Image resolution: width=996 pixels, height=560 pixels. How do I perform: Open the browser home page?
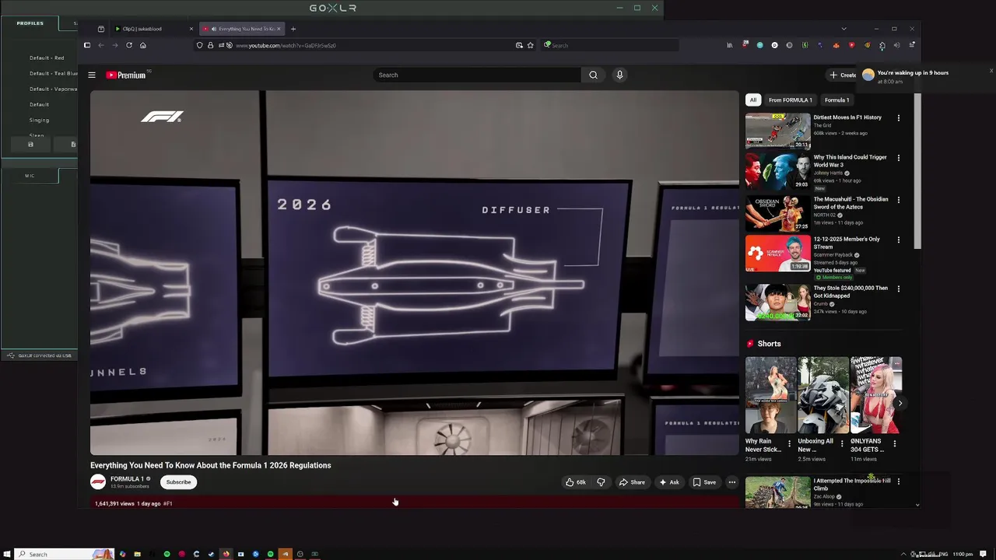(143, 45)
